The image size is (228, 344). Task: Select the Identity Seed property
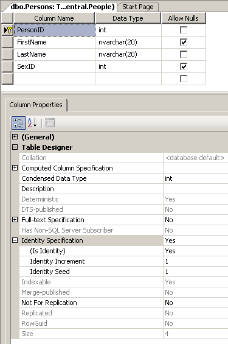point(91,272)
